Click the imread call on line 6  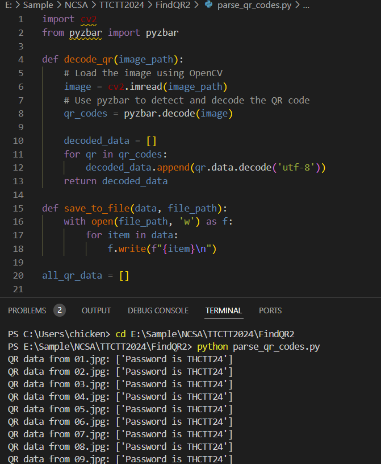[x=146, y=86]
